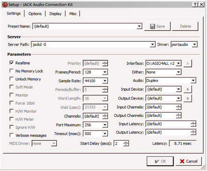Expand the Preset Name dropdown
This screenshot has height=171, width=207.
[139, 26]
